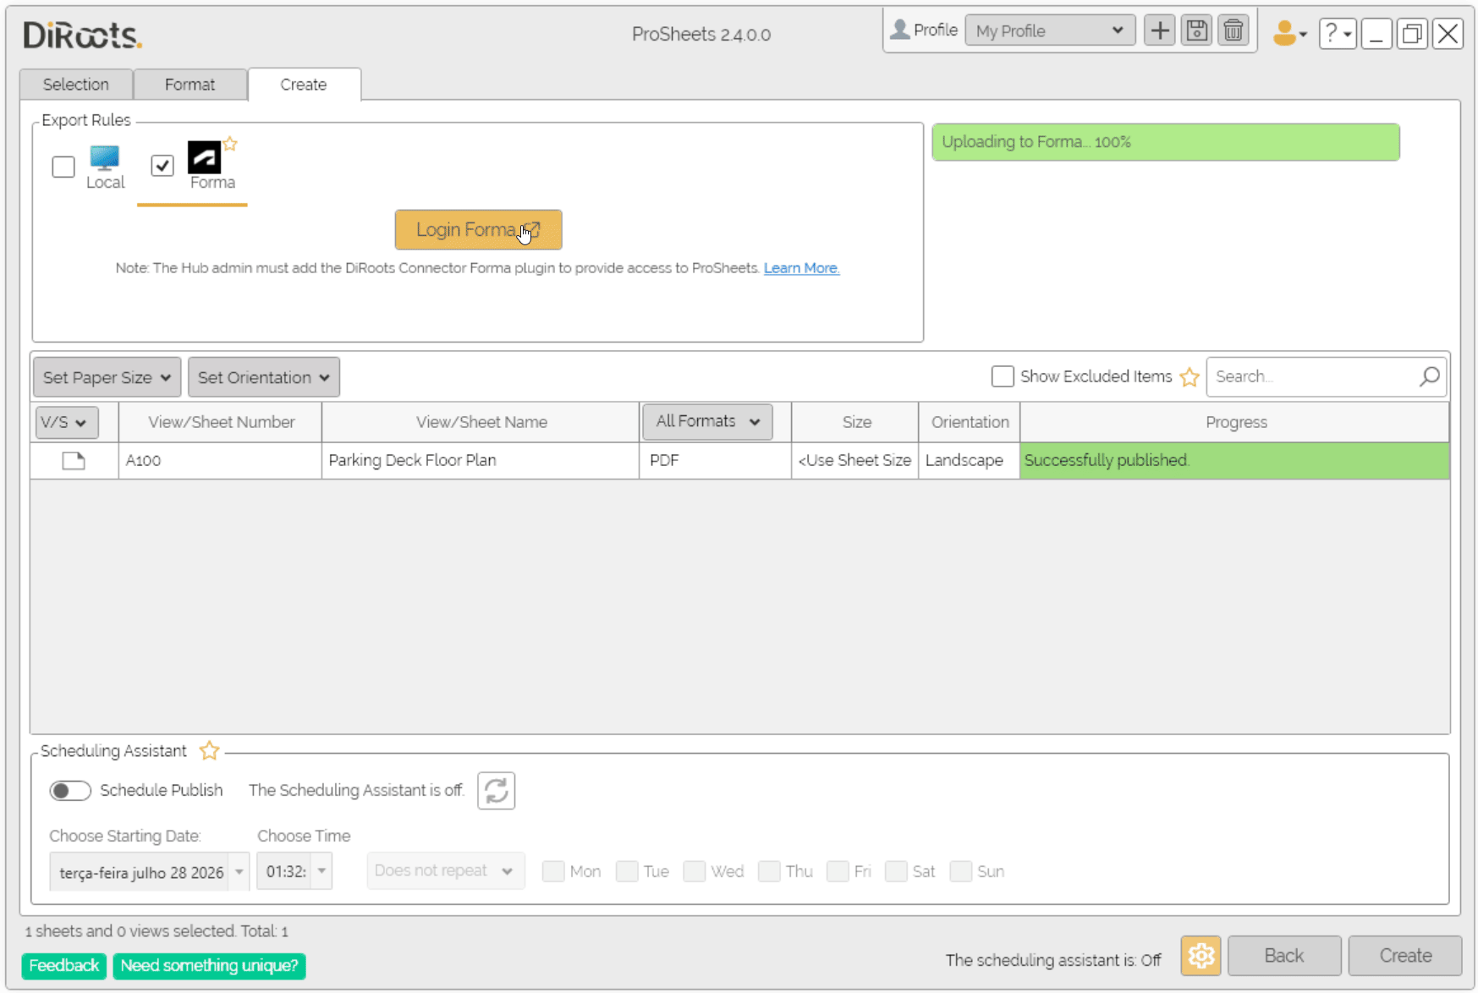Click the search magnifier icon

[1429, 376]
